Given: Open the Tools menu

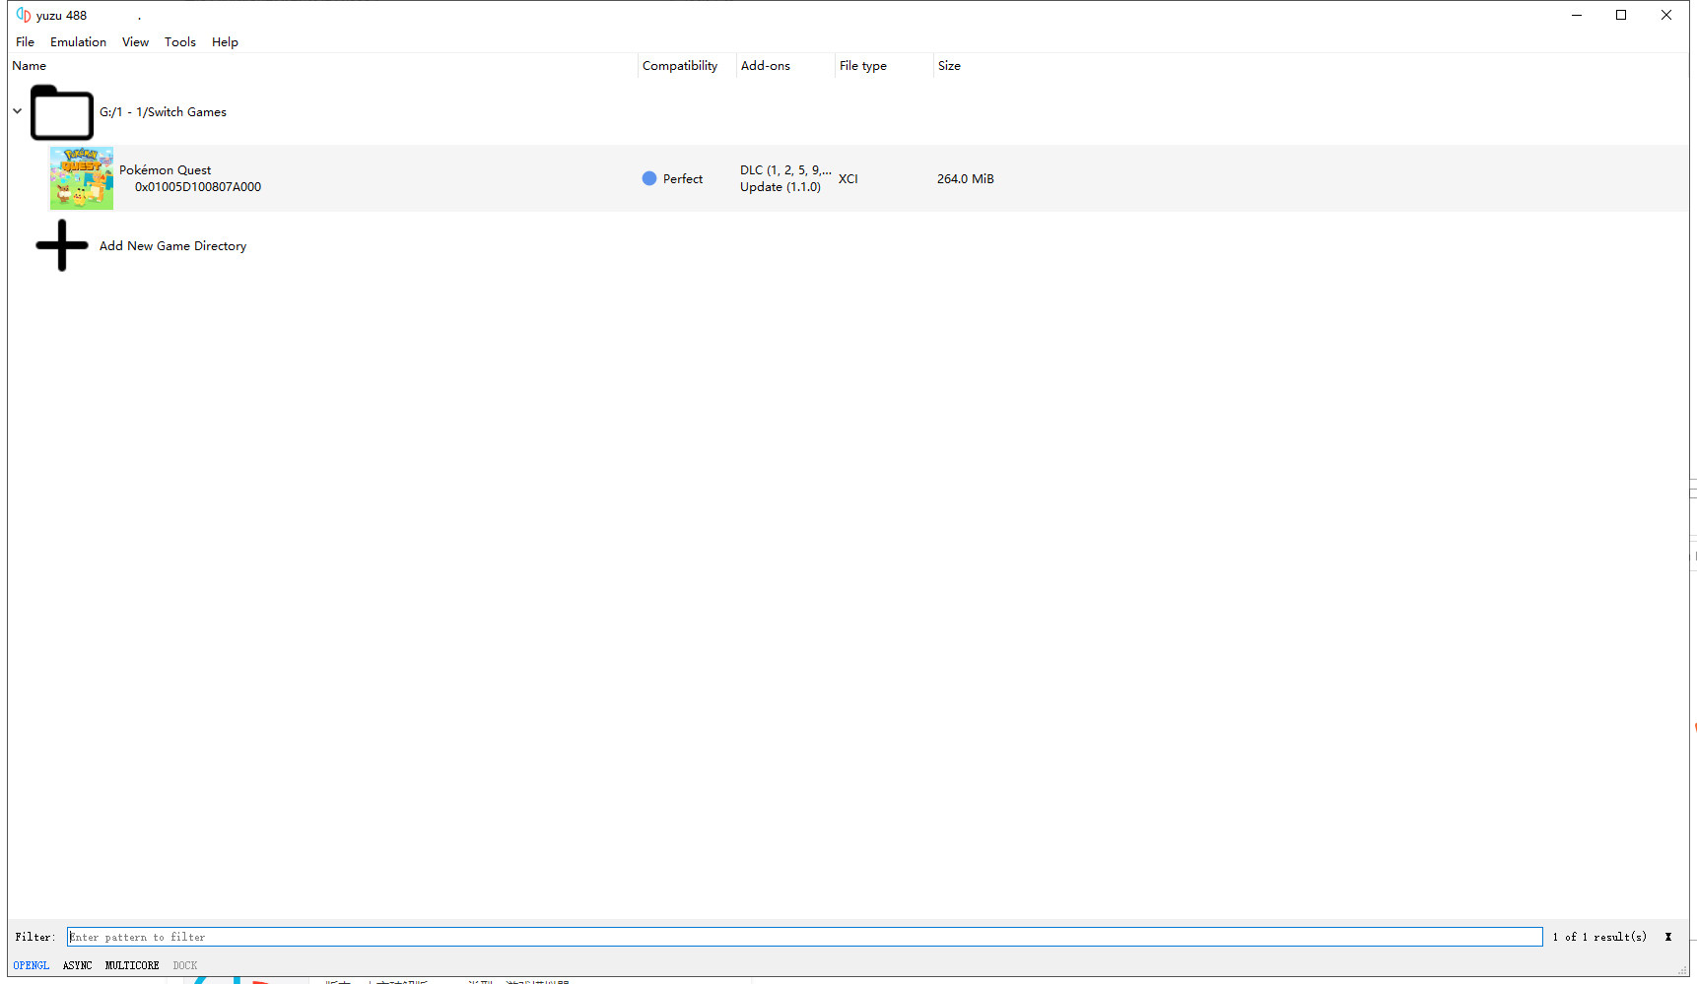Looking at the screenshot, I should tap(179, 42).
